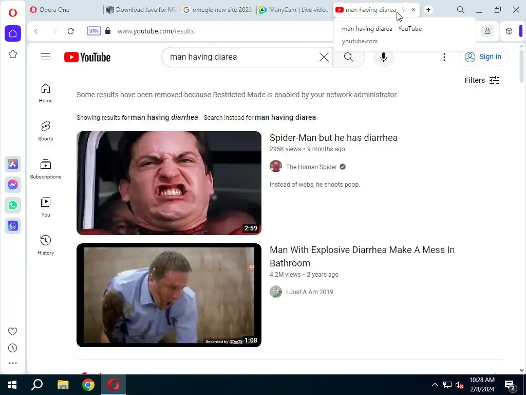The width and height of the screenshot is (526, 395).
Task: Open the YouTube hamburger guide menu
Action: [46, 57]
